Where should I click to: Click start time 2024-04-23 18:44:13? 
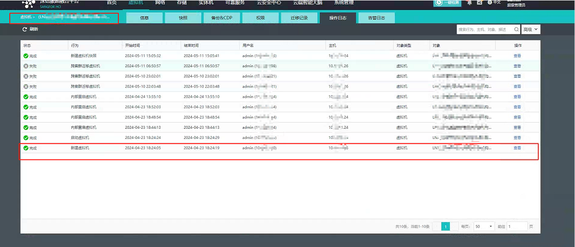[x=143, y=128]
